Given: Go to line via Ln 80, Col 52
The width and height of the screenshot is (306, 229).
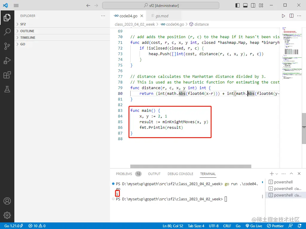Looking at the screenshot, I should tap(173, 226).
